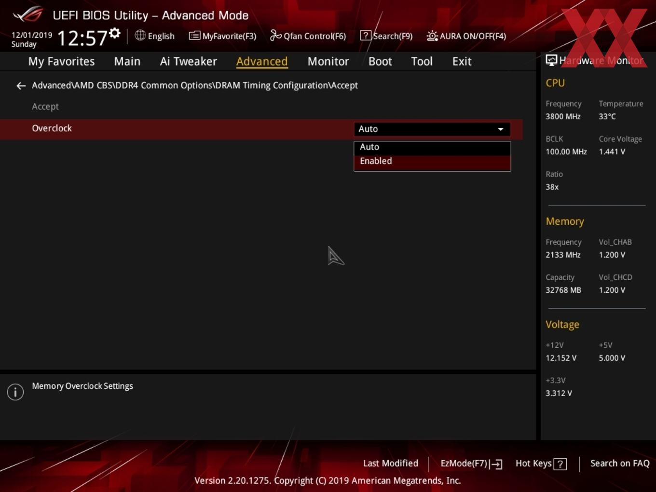656x492 pixels.
Task: Choose Enabled in the Overclock list
Action: [432, 162]
